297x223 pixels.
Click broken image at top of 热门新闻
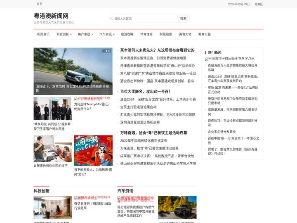[x=230, y=59]
